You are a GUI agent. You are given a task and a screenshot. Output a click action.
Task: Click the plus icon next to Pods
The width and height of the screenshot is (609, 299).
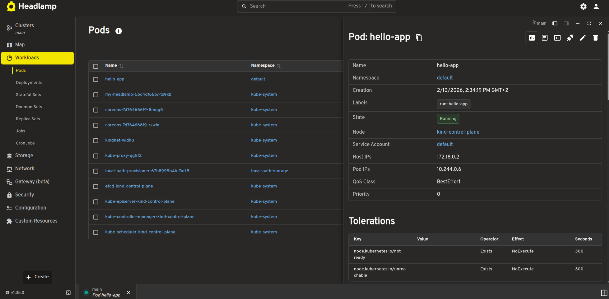tap(118, 31)
